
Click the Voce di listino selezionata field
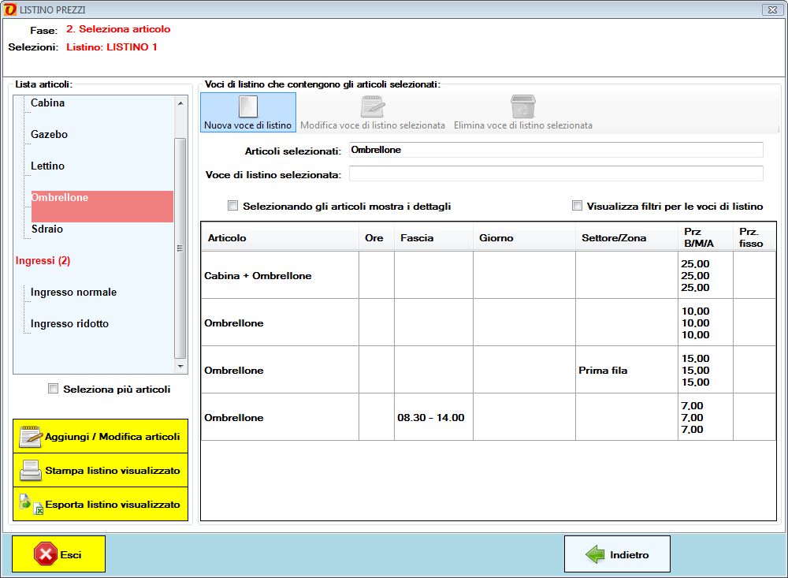click(556, 173)
